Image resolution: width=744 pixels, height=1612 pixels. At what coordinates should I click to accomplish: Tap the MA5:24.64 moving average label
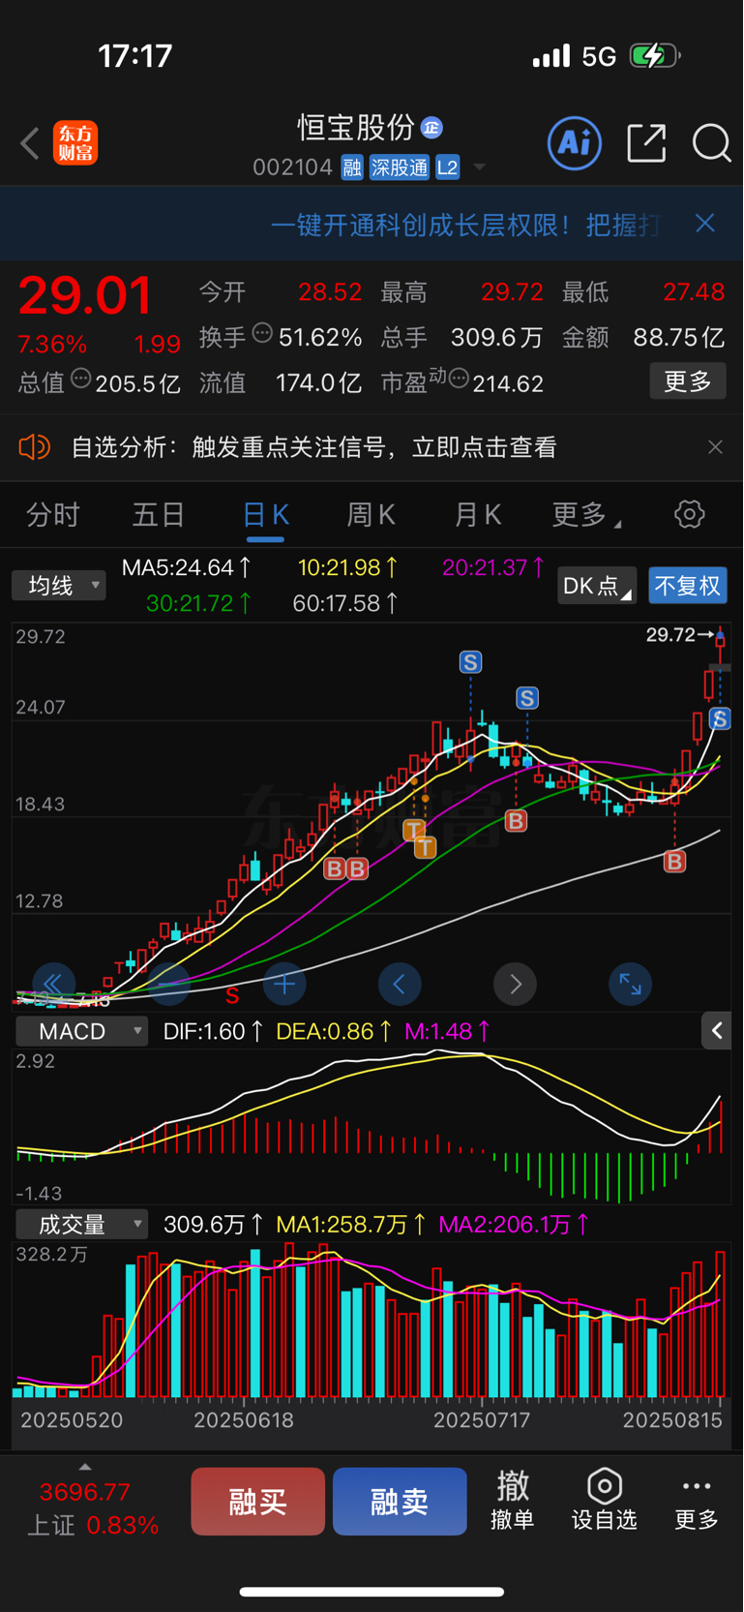[x=186, y=567]
